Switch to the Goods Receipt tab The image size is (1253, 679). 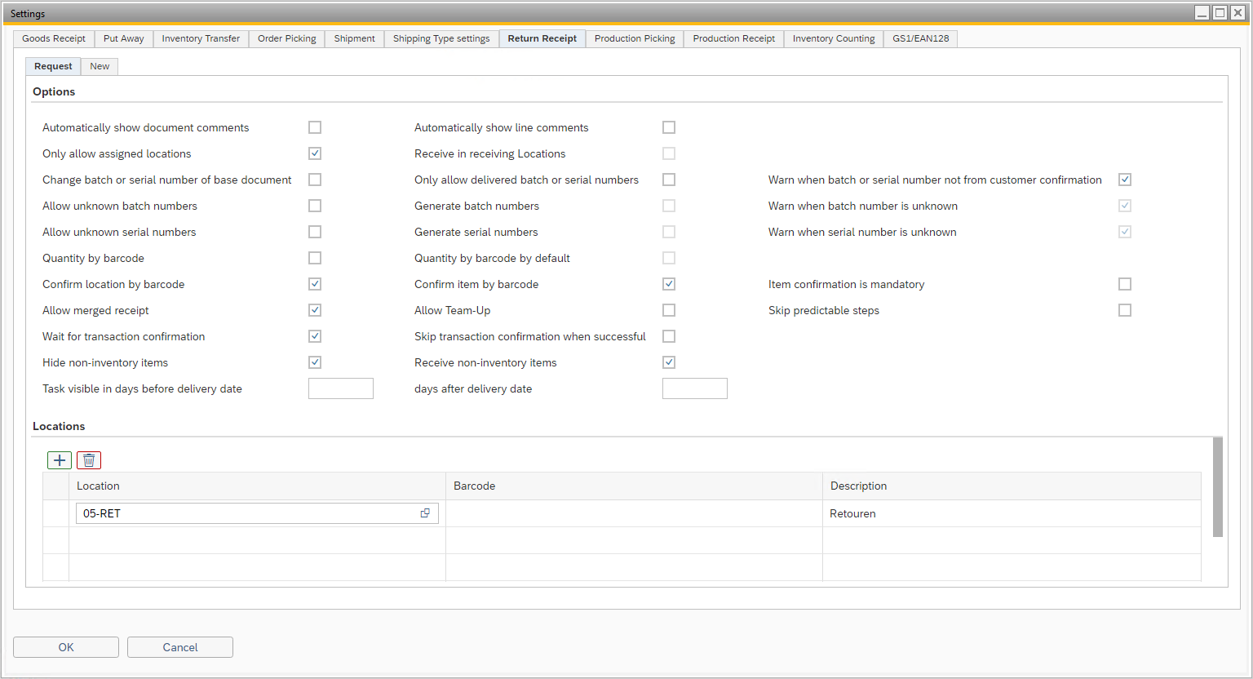54,38
